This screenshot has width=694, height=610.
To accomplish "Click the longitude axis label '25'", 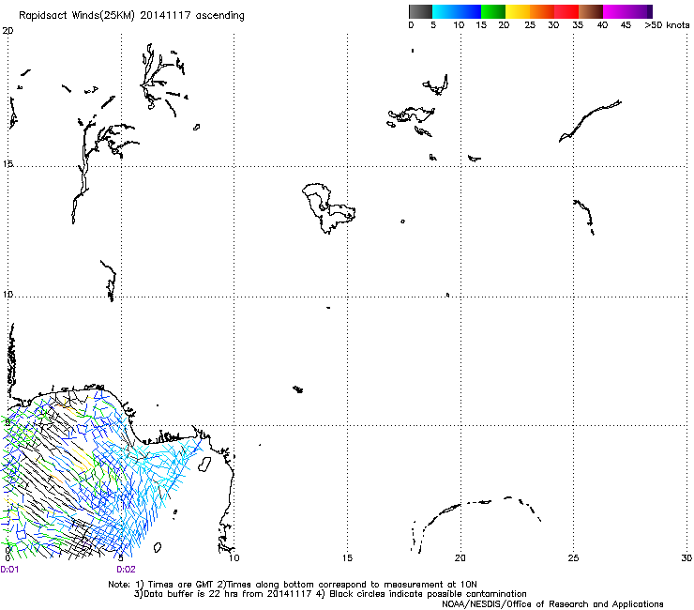I will click(573, 557).
